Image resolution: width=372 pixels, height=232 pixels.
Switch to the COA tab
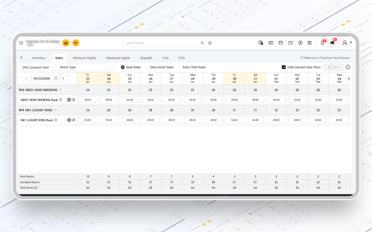click(165, 58)
